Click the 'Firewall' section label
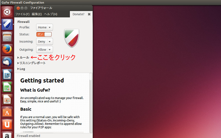 (23, 22)
